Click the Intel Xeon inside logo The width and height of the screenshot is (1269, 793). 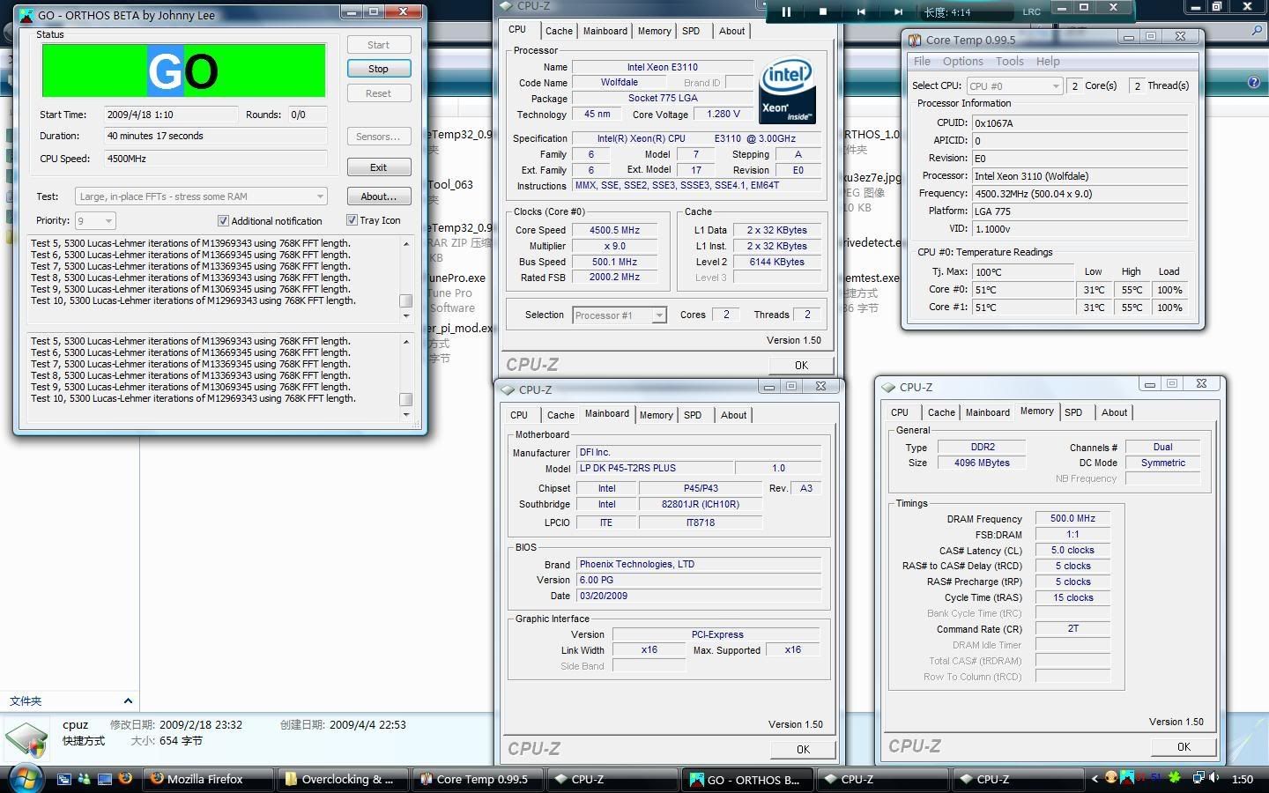tap(787, 92)
